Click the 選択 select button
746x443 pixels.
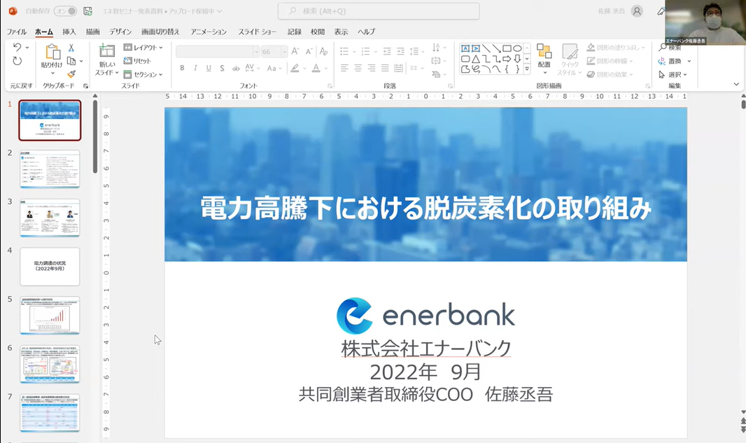(x=673, y=74)
